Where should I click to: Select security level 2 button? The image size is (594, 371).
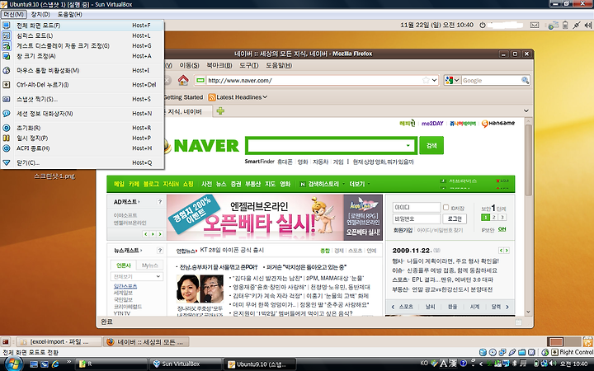coord(493,218)
